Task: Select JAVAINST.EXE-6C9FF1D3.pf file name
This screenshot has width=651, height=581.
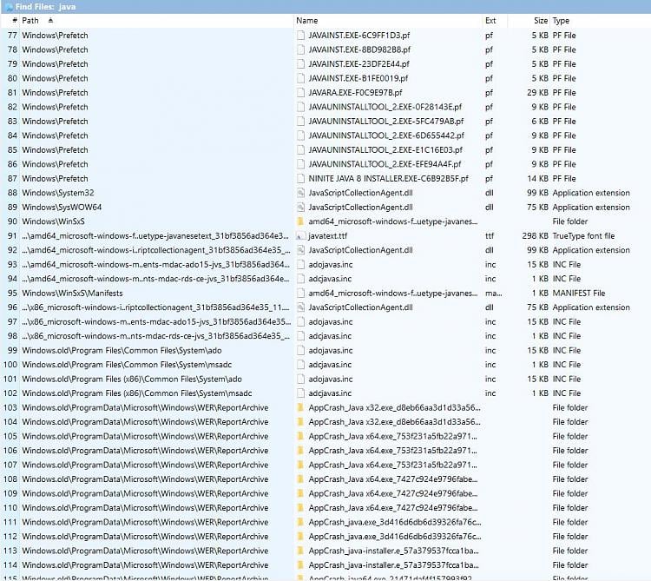Action: point(359,36)
